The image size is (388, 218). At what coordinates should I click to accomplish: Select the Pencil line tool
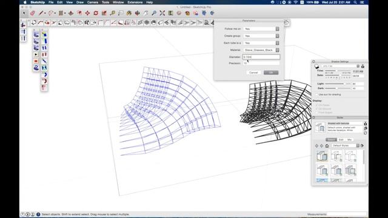tap(41, 13)
